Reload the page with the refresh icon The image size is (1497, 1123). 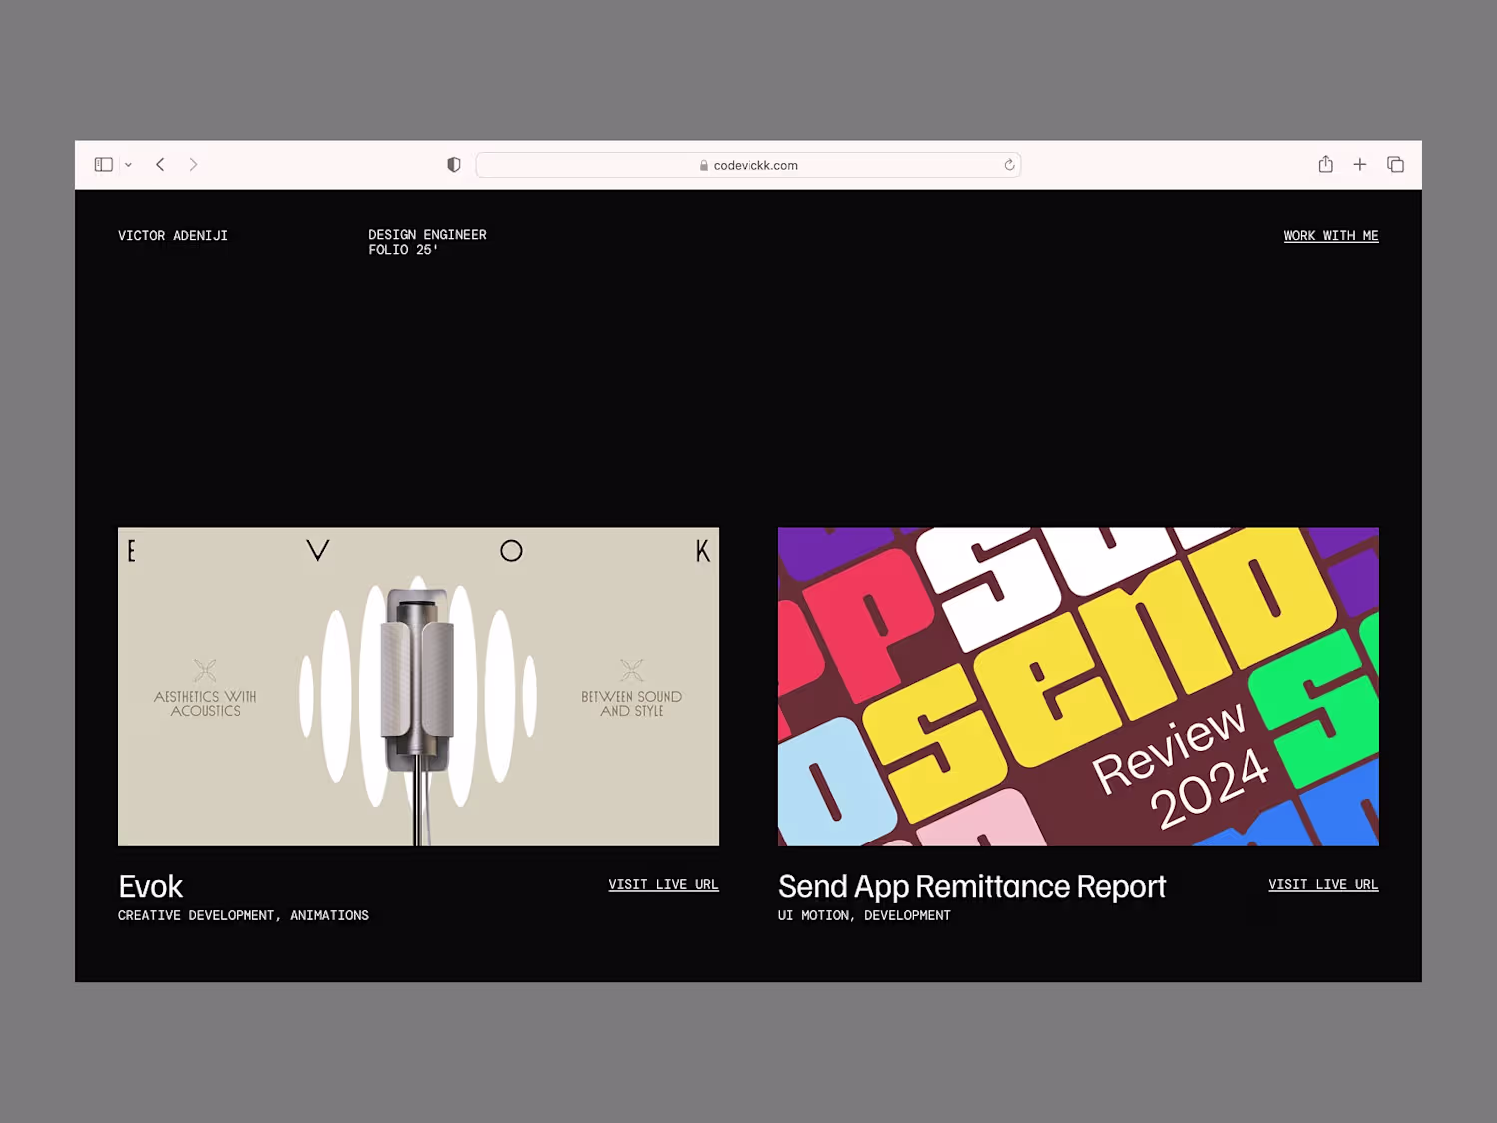1009,165
